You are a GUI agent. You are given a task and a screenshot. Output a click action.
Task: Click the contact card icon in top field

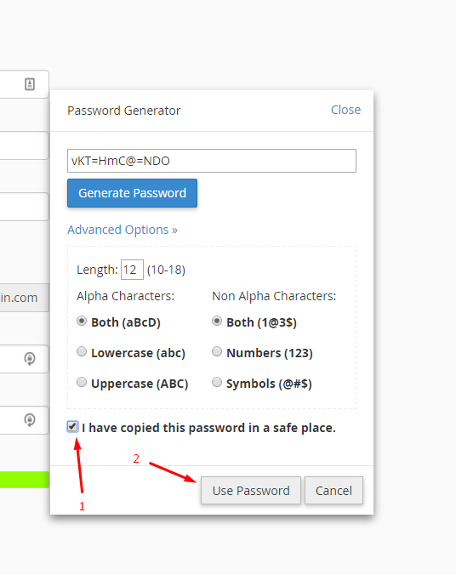pos(30,84)
